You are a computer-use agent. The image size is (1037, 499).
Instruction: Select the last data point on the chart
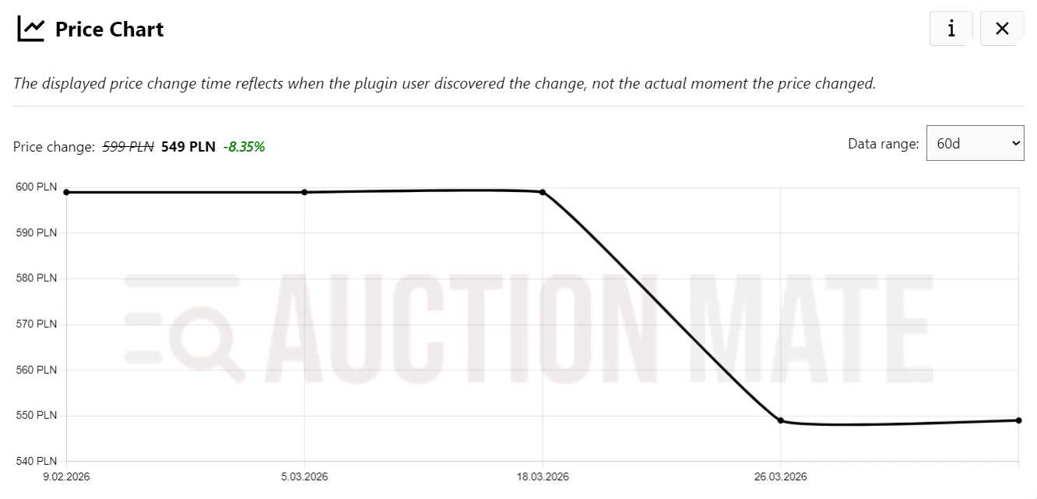click(1018, 419)
